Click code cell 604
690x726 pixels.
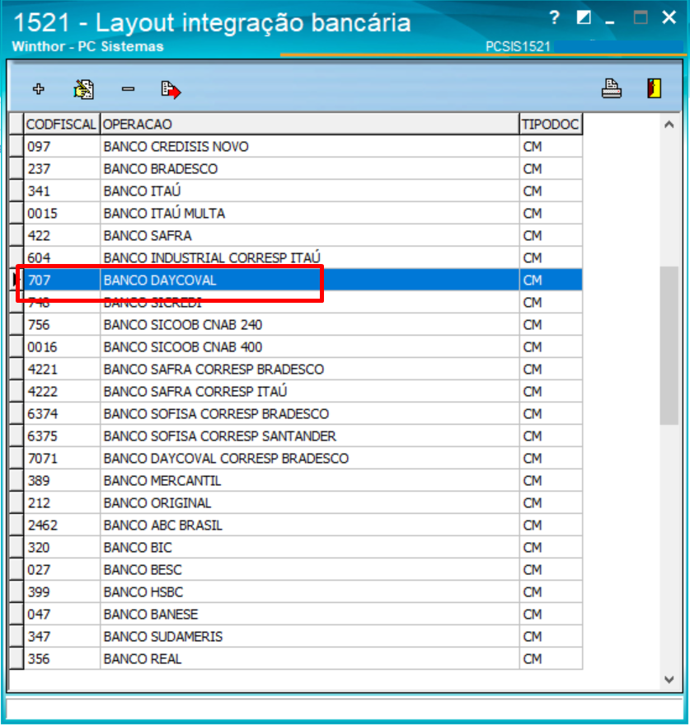click(62, 257)
